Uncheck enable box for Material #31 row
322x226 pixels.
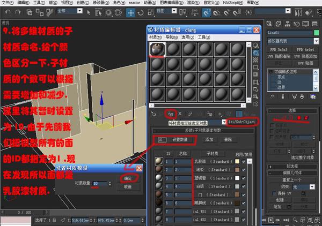point(244,212)
